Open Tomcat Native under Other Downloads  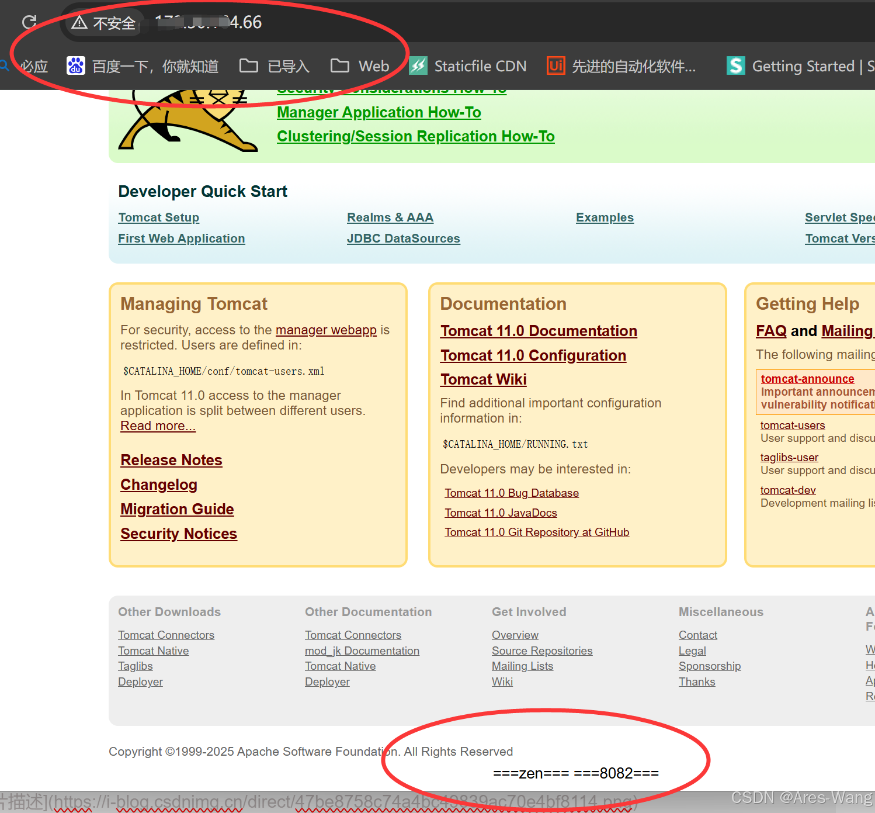[x=154, y=651]
